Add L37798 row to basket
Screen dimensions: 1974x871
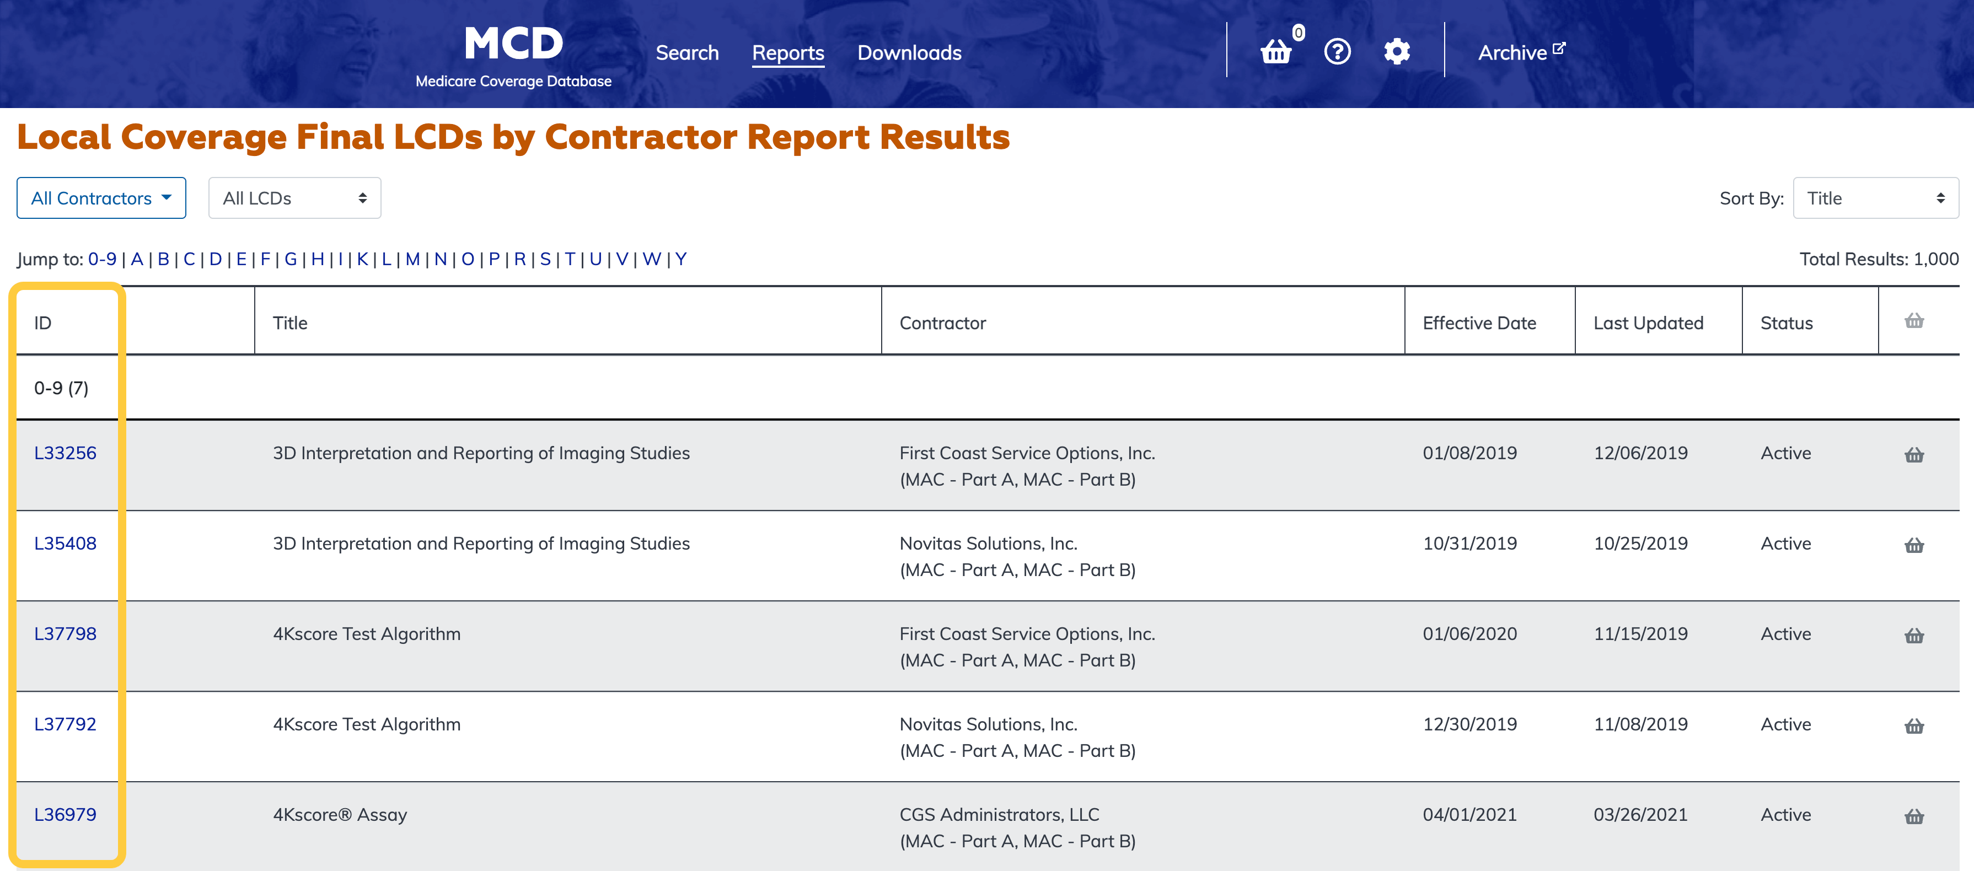coord(1913,636)
